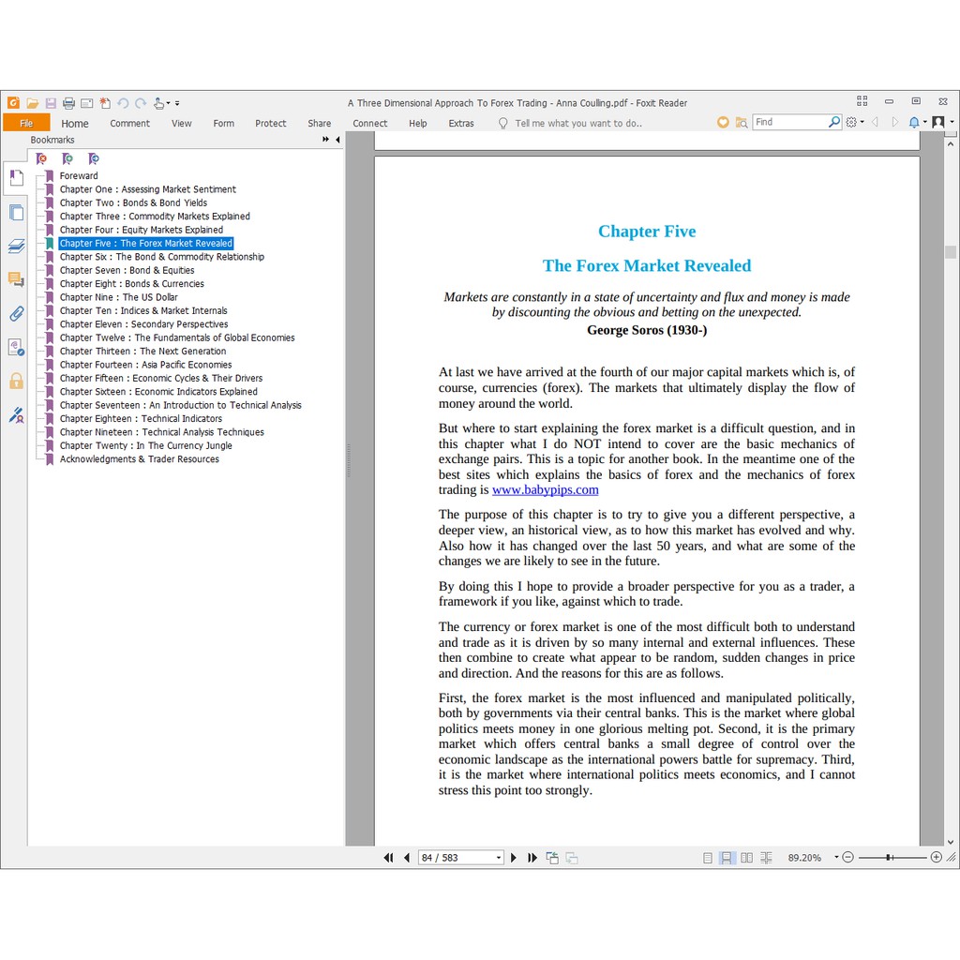Click the magnifier search icon in Find box

click(x=833, y=122)
